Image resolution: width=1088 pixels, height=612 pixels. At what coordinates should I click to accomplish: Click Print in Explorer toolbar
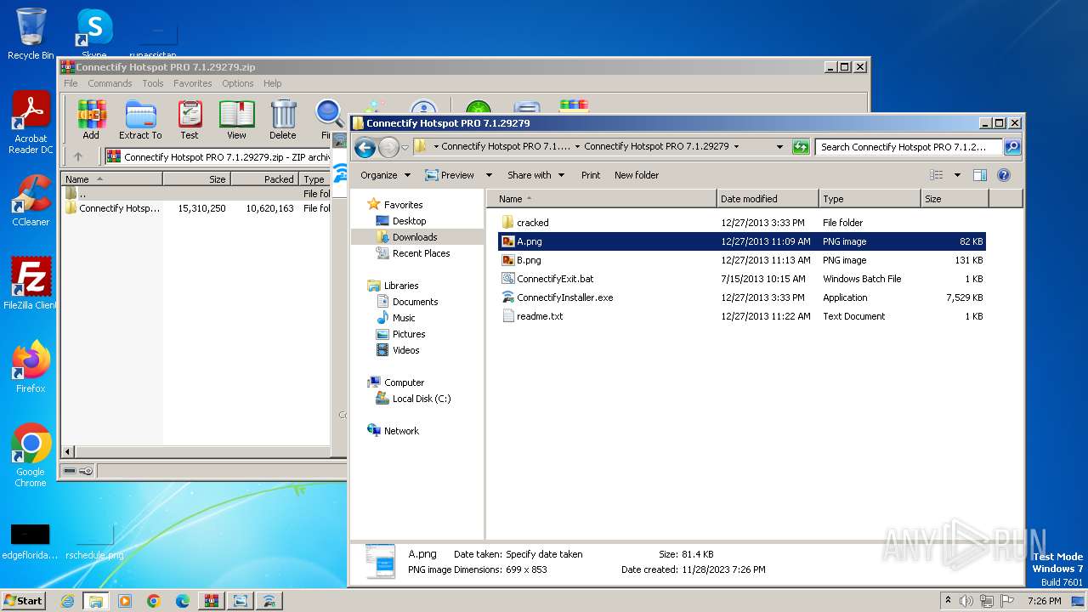click(591, 175)
